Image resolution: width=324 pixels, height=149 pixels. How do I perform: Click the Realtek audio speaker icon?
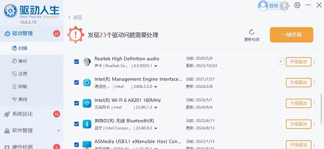click(87, 62)
